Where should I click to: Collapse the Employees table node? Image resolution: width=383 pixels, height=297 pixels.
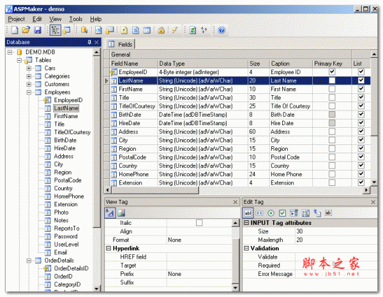(29, 93)
